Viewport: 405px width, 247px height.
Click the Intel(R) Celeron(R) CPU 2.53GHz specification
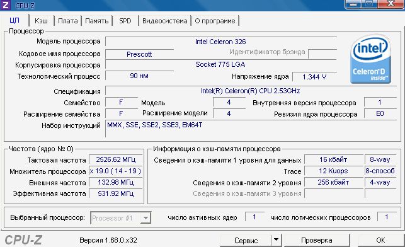[251, 91]
